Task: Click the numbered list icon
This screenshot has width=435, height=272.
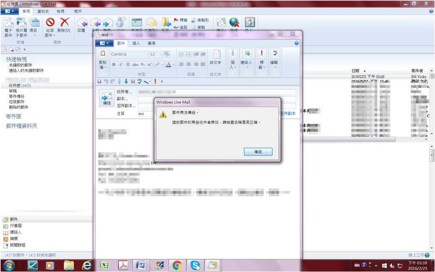Action: [181, 54]
